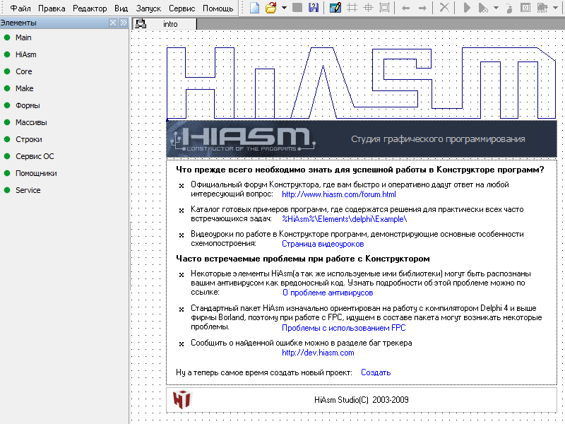This screenshot has height=424, width=565.
Task: Click the Элементы panel title
Action: click(18, 23)
